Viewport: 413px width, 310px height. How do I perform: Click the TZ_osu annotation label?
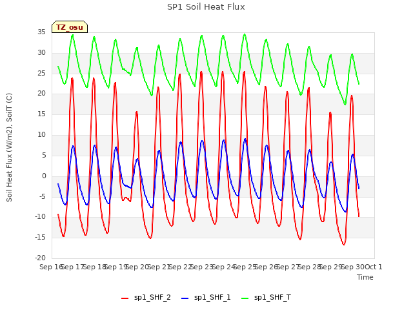[x=70, y=27]
